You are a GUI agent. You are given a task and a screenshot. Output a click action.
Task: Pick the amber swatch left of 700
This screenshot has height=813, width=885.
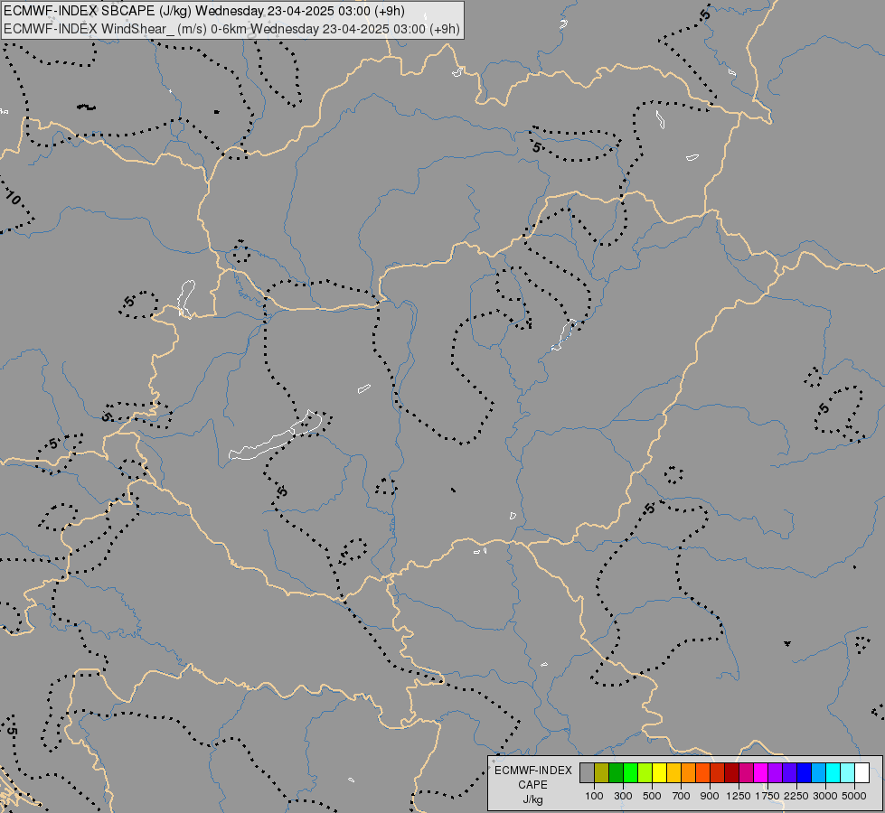[x=673, y=772]
